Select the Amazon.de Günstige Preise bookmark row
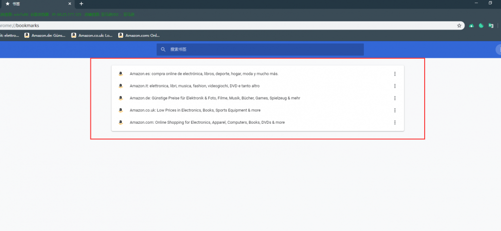This screenshot has height=231, width=501. coord(257,98)
